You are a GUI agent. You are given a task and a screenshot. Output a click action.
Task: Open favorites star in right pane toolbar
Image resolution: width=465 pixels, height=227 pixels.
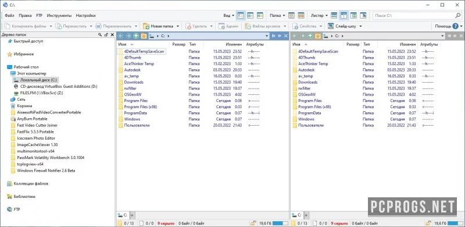point(318,36)
